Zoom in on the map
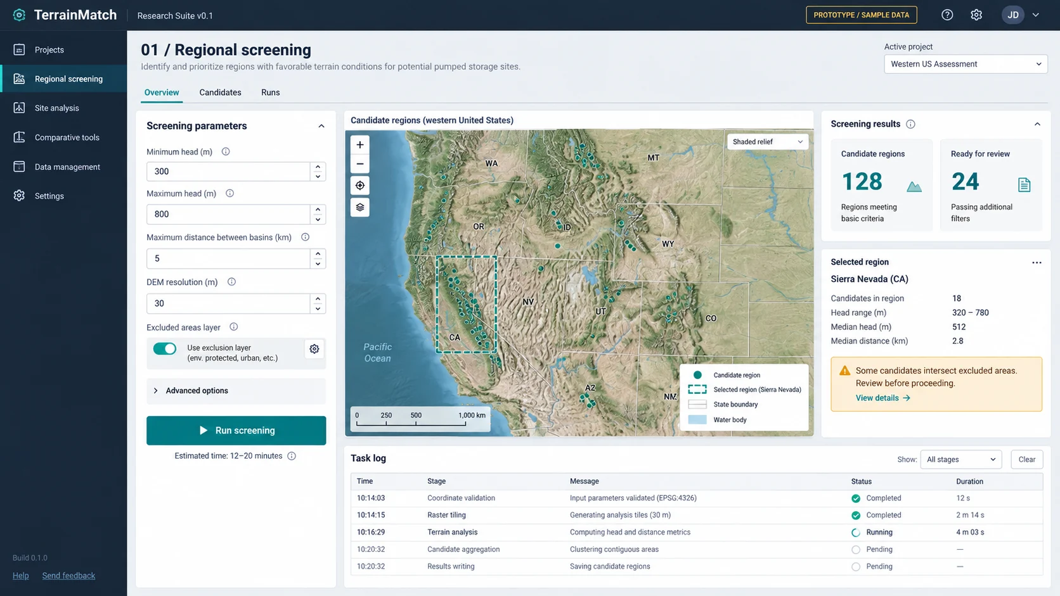Image resolution: width=1060 pixels, height=596 pixels. (360, 144)
